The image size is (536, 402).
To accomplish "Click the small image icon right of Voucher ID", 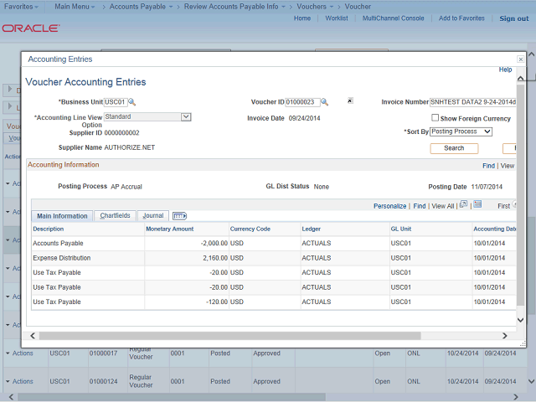I will click(x=350, y=101).
